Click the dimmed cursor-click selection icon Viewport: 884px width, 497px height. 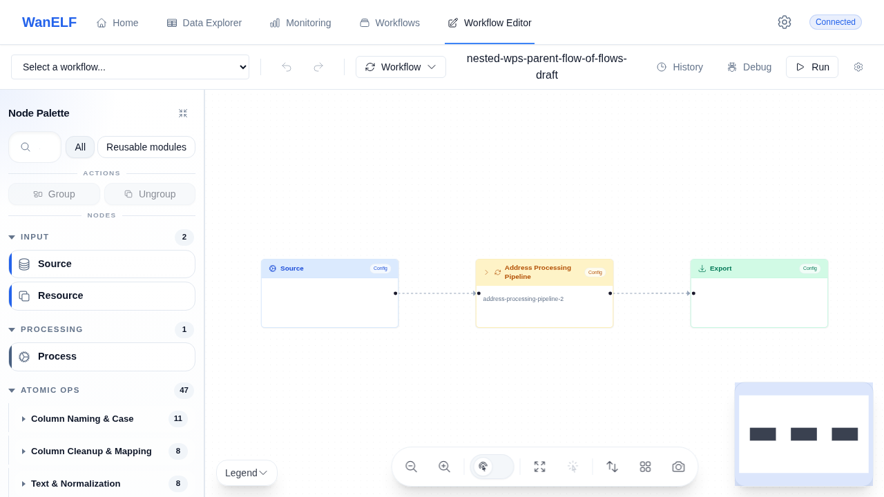[x=573, y=467]
